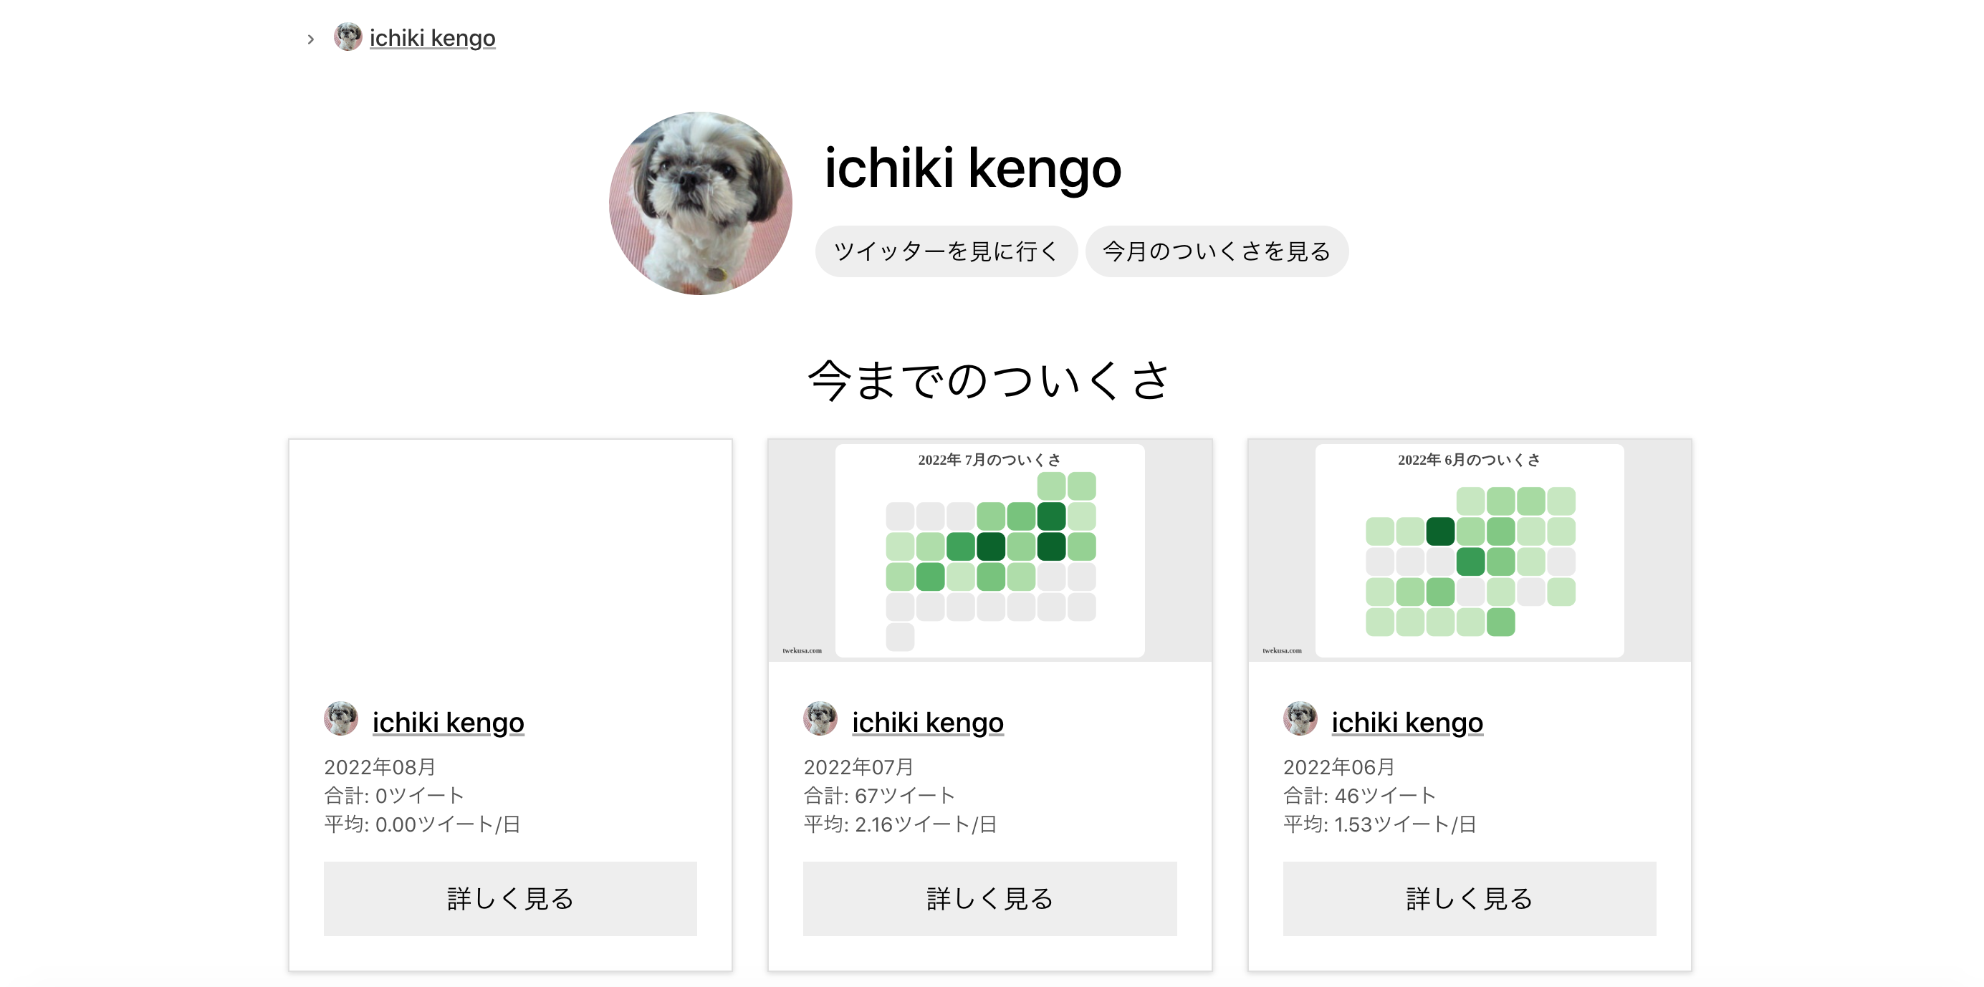This screenshot has height=987, width=1984.
Task: Click 詳しく見る on the 2022年07月 card
Action: pyautogui.click(x=989, y=898)
